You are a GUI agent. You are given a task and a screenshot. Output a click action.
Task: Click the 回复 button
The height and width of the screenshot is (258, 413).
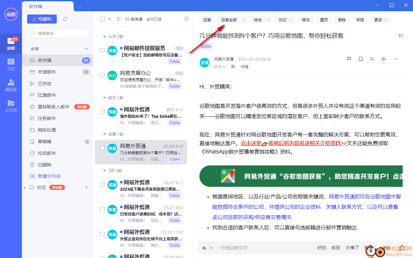click(207, 20)
